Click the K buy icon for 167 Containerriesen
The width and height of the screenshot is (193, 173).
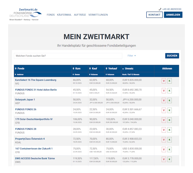click(170, 150)
